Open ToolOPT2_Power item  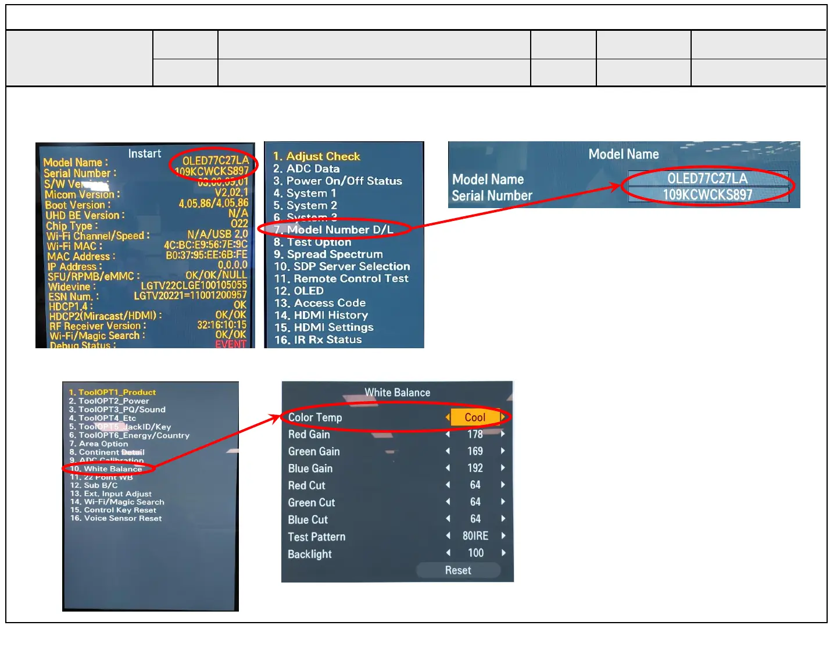(x=109, y=401)
